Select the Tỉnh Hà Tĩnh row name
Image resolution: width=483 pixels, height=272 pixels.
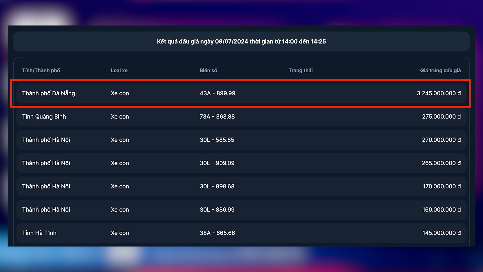click(x=39, y=233)
